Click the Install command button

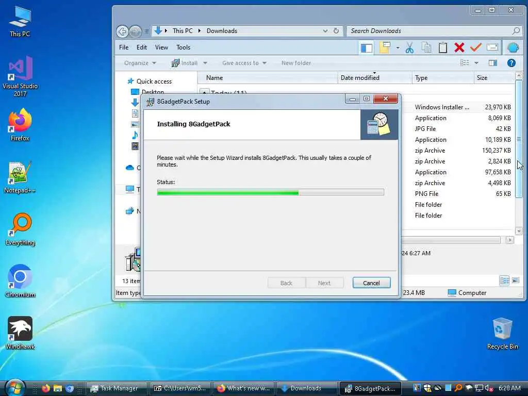(x=185, y=63)
